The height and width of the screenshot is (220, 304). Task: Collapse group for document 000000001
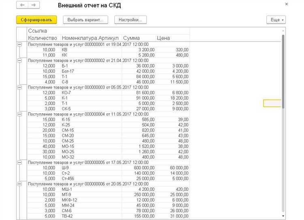coord(19,44)
